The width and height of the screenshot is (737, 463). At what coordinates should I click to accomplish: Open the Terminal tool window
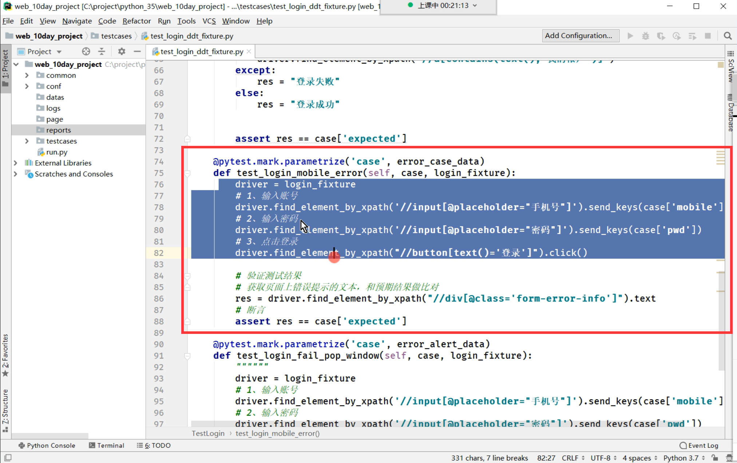[x=106, y=445]
